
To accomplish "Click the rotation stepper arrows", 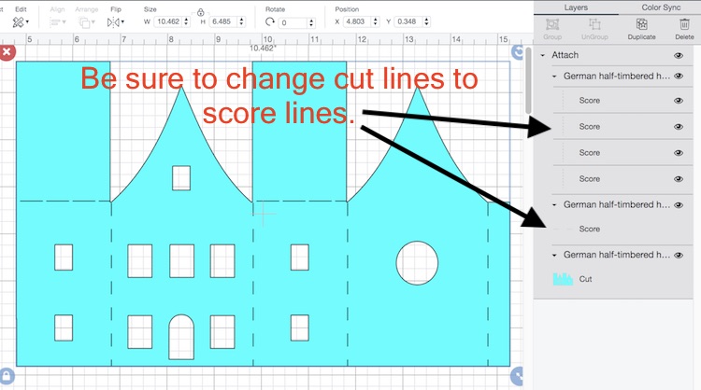I will coord(311,22).
